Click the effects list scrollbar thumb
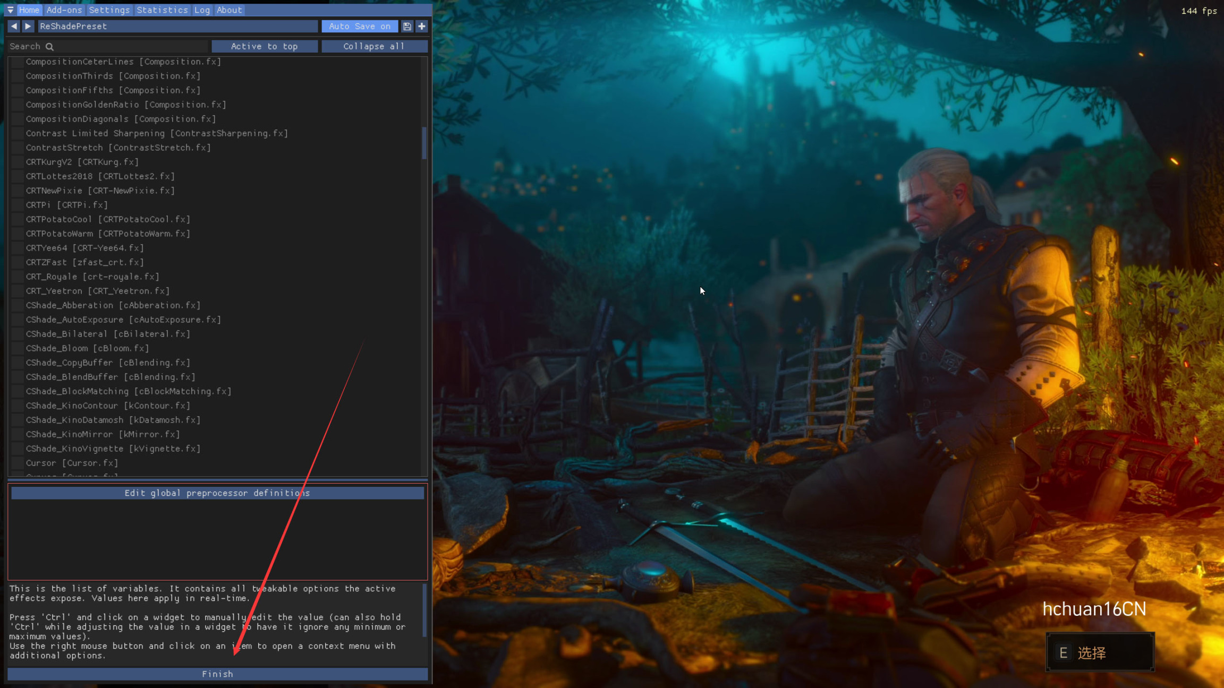1224x688 pixels. pyautogui.click(x=424, y=142)
